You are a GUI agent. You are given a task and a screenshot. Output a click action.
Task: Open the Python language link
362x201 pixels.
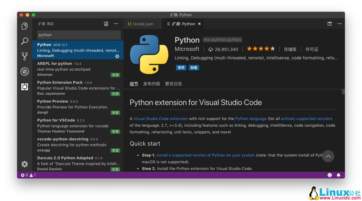(251, 118)
